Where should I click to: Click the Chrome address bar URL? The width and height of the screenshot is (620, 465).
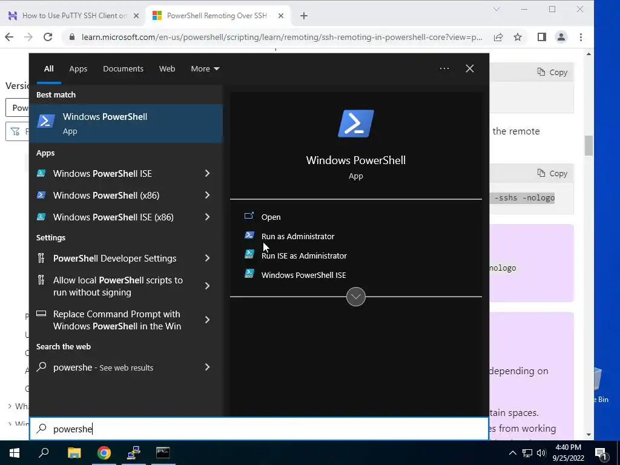coord(282,37)
